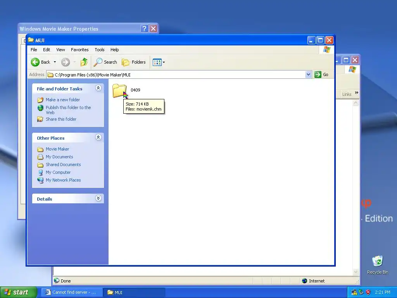Click the scroll down arrow in browser window
Viewport: 397px width, 298px height.
click(356, 272)
